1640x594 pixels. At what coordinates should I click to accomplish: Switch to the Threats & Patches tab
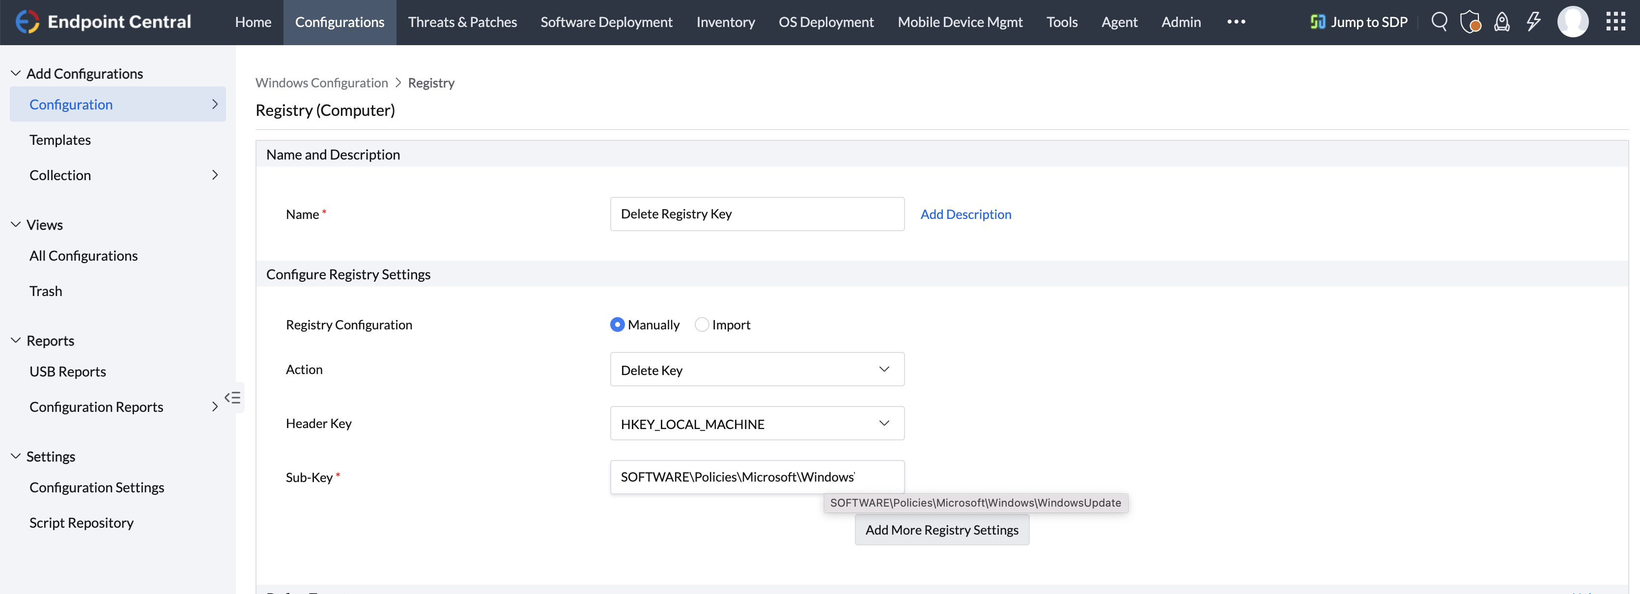pyautogui.click(x=463, y=21)
